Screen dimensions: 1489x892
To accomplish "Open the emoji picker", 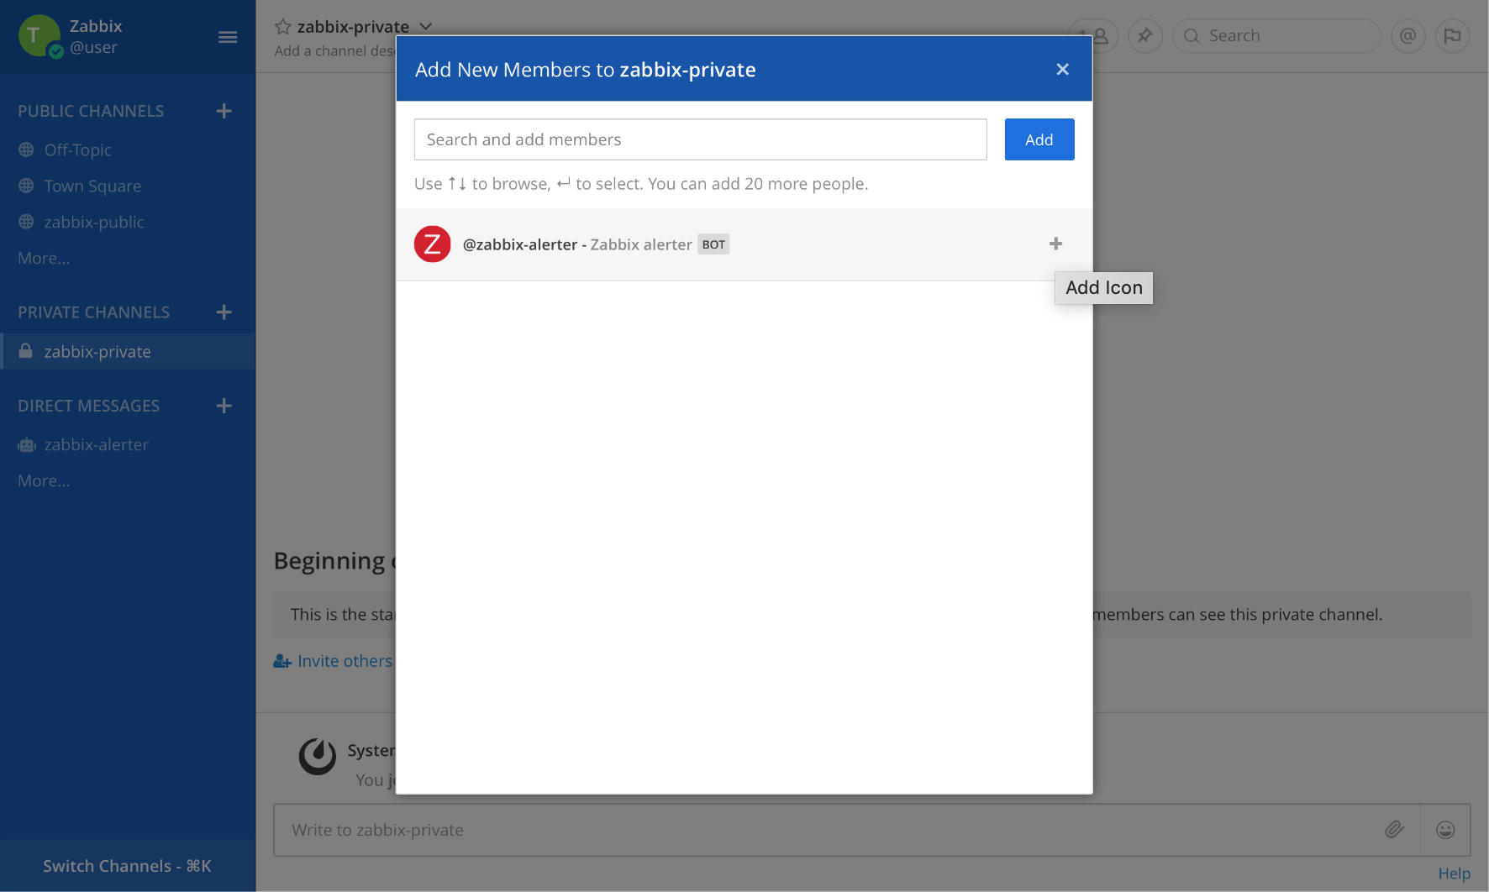I will [1444, 830].
